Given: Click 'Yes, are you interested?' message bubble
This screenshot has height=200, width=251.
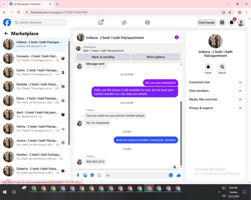Looking at the screenshot, I should (x=160, y=83).
